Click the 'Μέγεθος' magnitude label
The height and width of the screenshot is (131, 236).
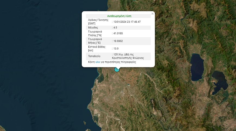[93, 28]
